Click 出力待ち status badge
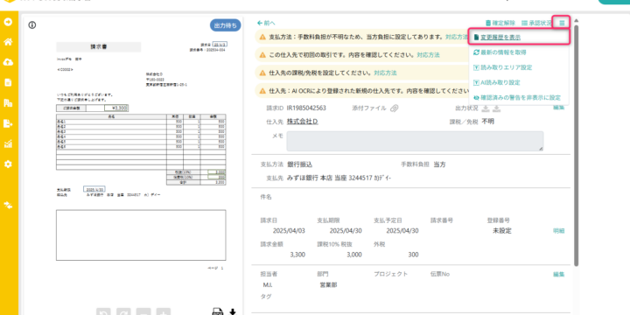Screen dimensions: 630x315 tap(226, 25)
